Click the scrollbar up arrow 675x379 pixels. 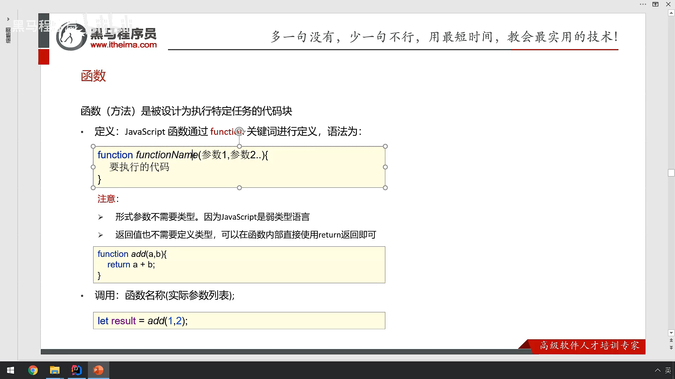pyautogui.click(x=671, y=13)
